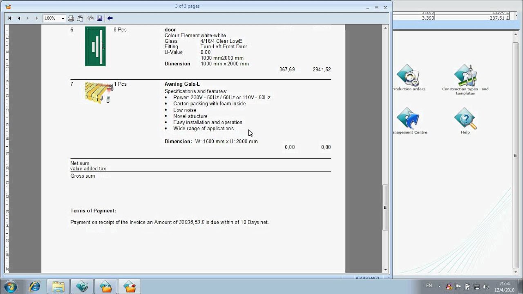Click the 'Gross sum' label
This screenshot has width=523, height=294.
(83, 176)
